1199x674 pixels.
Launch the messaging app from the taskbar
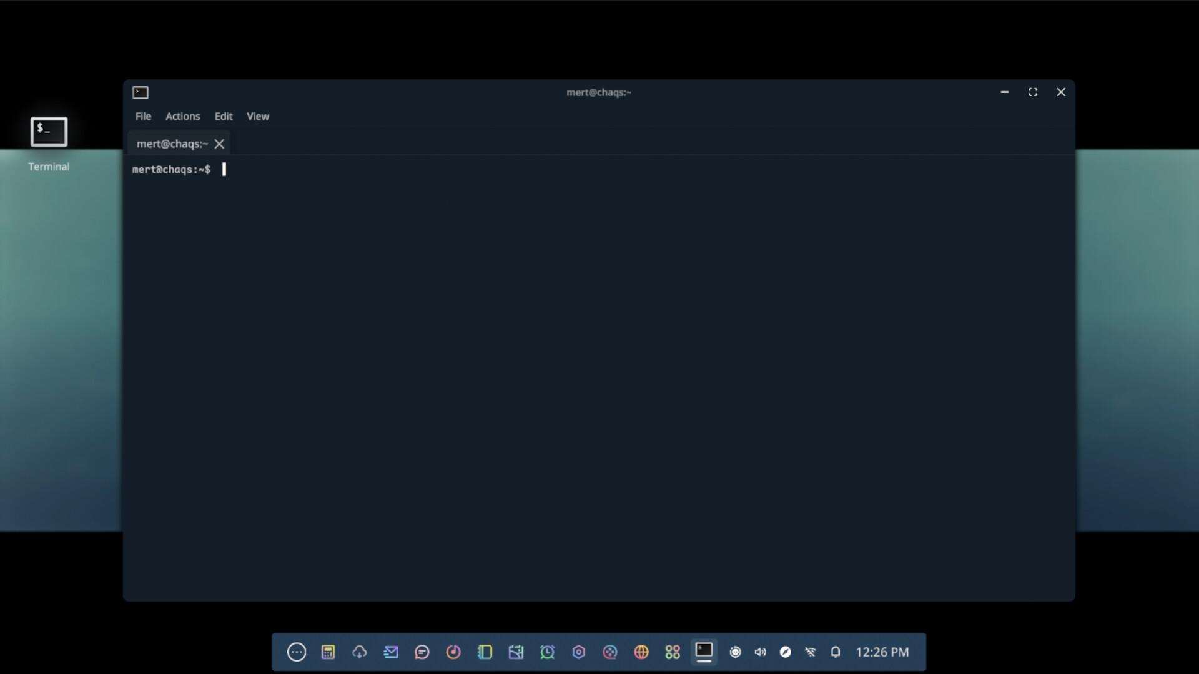click(x=422, y=652)
